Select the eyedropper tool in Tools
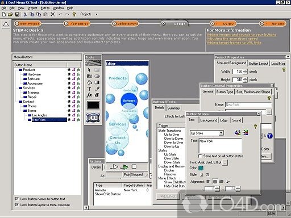This screenshot has width=291, height=218. click(97, 89)
